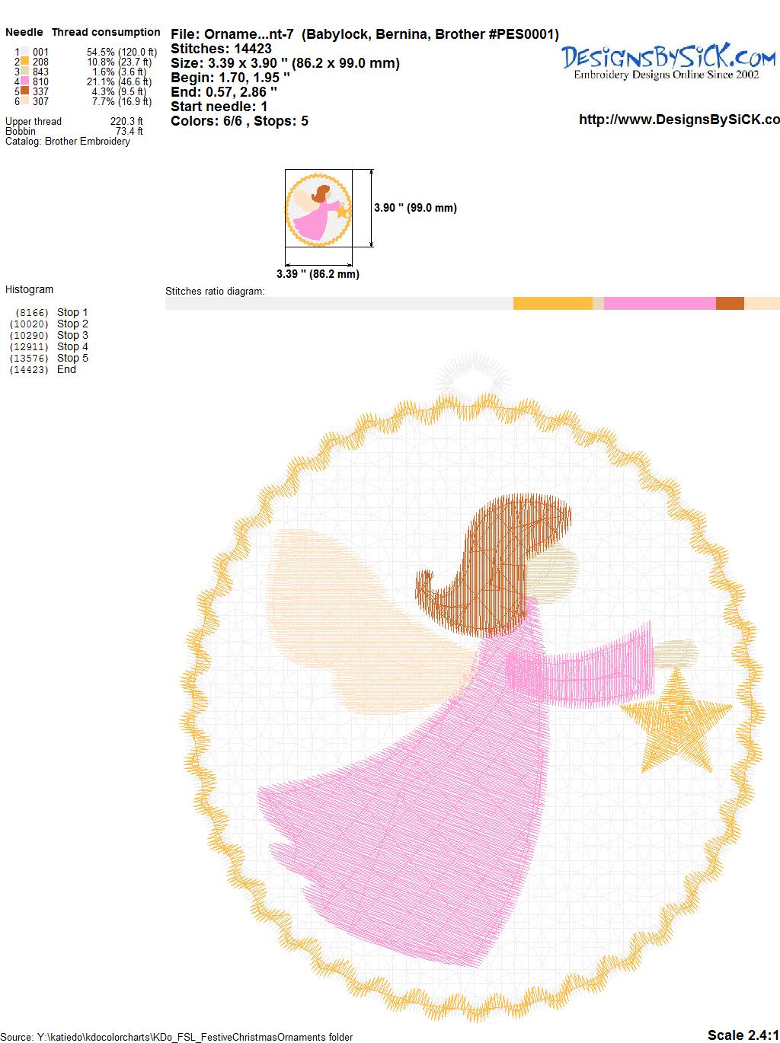Select needle 5 brown color swatch 337
The width and height of the screenshot is (780, 1043).
(25, 91)
